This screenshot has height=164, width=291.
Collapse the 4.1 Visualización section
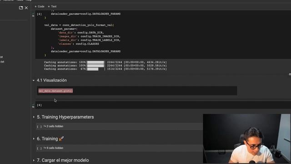(x=34, y=80)
